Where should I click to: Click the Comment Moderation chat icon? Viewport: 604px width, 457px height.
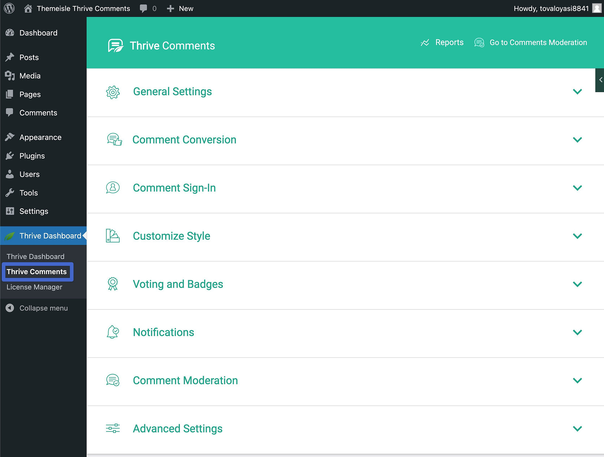(112, 380)
